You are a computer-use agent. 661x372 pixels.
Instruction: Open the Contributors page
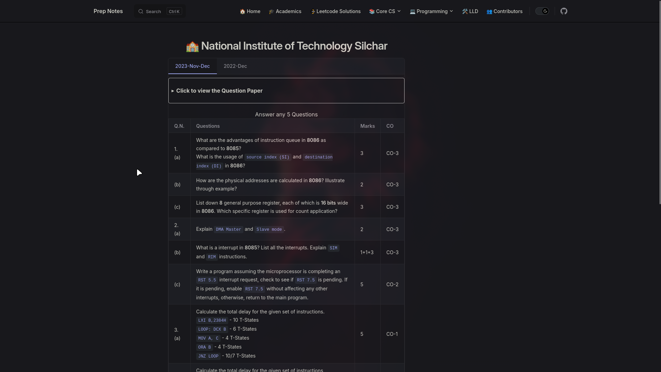(x=507, y=11)
